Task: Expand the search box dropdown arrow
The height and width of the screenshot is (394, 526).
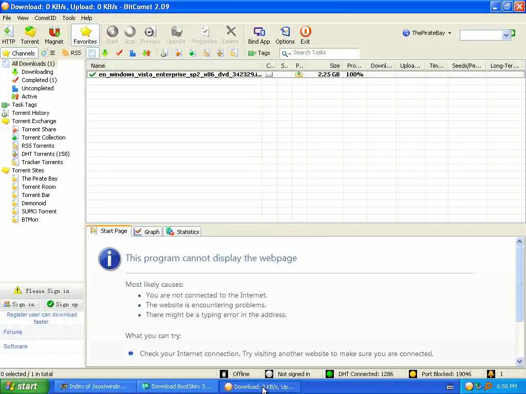Action: [x=506, y=35]
